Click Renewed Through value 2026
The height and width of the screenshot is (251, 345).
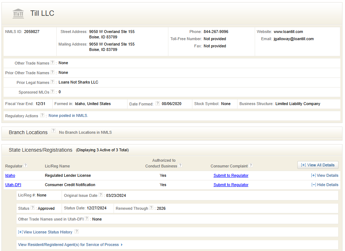point(161,208)
